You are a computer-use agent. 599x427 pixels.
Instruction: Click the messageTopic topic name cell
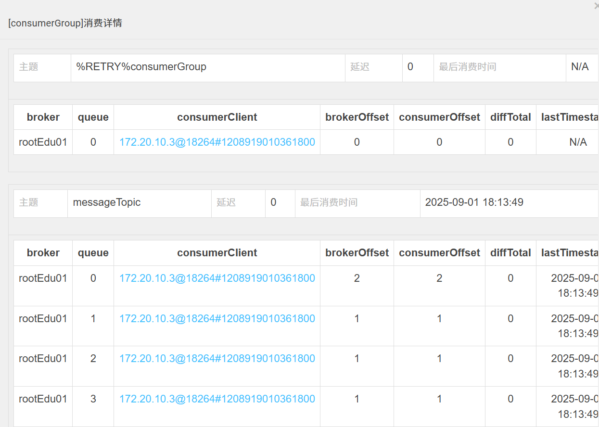point(107,202)
